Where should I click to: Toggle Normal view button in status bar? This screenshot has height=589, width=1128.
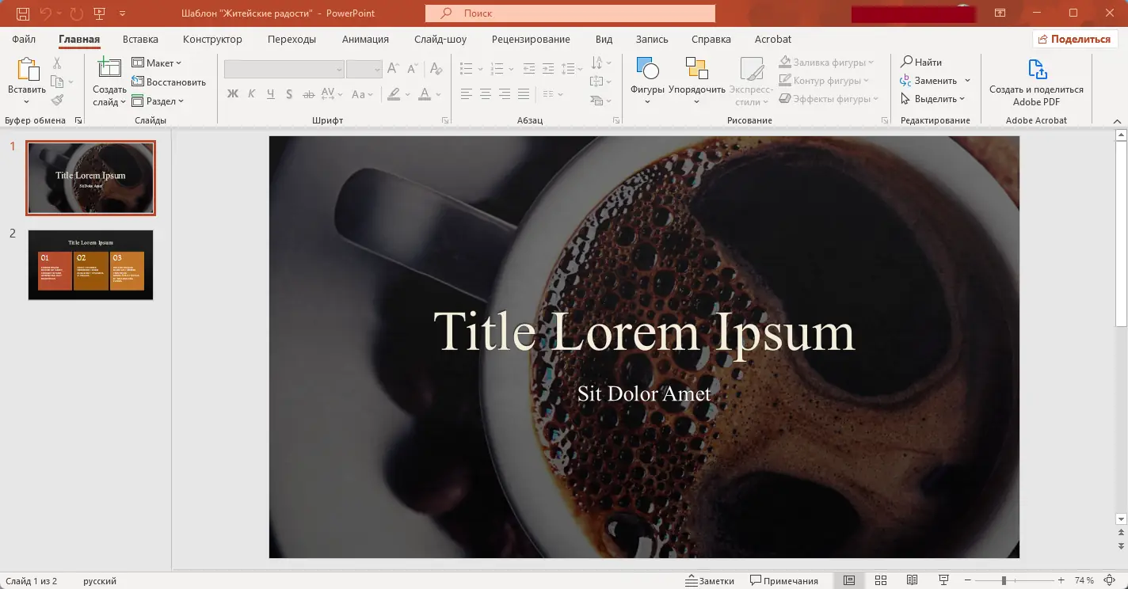coord(849,580)
